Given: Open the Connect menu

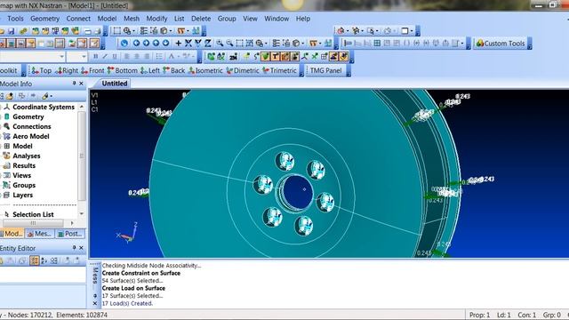Looking at the screenshot, I should (78, 19).
